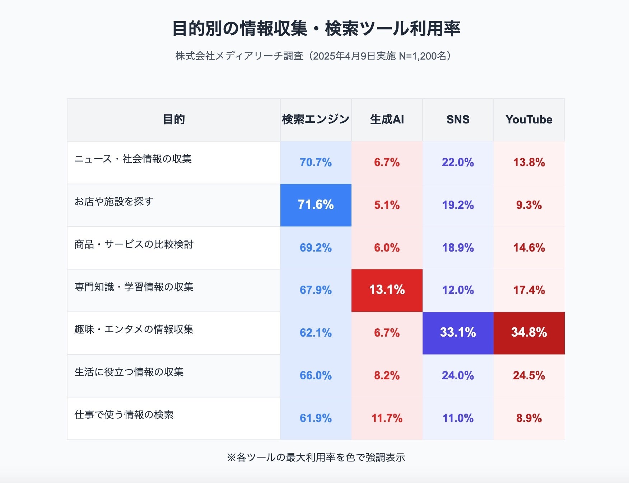
Task: Select the 検索エンジン column header
Action: (x=316, y=119)
